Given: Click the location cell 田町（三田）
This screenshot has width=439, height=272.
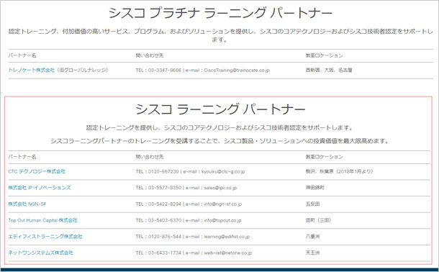Looking at the screenshot, I should point(319,220).
